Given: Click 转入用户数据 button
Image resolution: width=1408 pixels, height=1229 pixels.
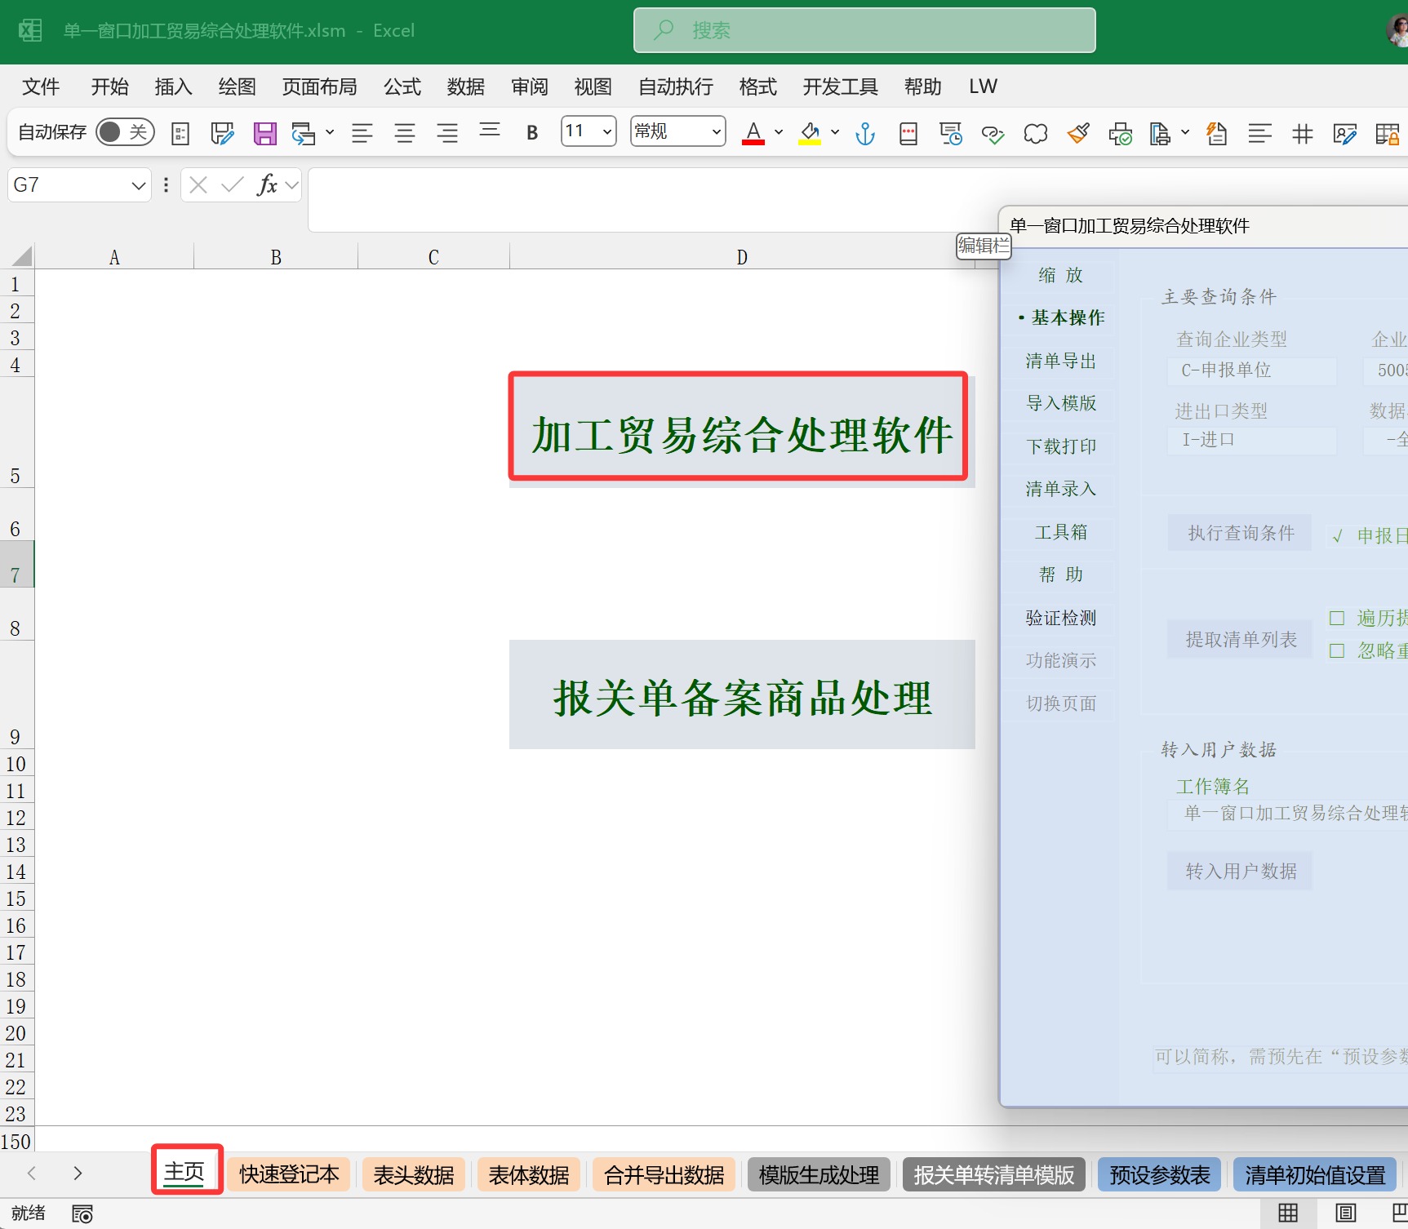Looking at the screenshot, I should pyautogui.click(x=1241, y=872).
